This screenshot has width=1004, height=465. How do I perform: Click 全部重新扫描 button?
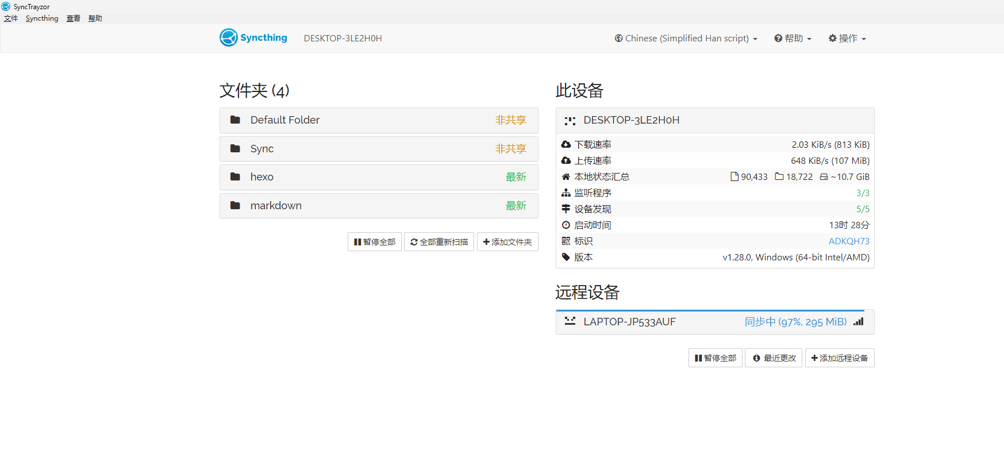[439, 242]
